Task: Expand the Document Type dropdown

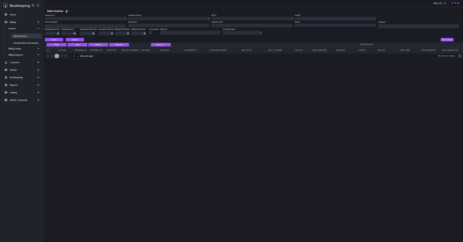Action: 260,33
